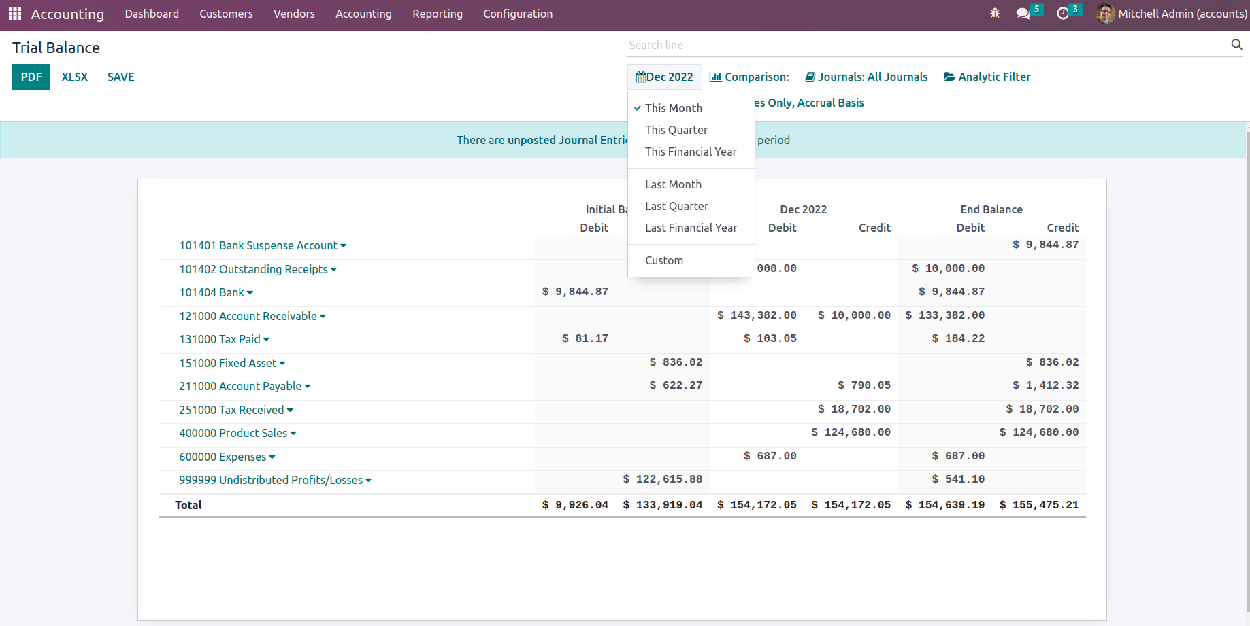Click Undistributed Profits initial credit $ 122,615.88
This screenshot has width=1250, height=626.
(663, 479)
